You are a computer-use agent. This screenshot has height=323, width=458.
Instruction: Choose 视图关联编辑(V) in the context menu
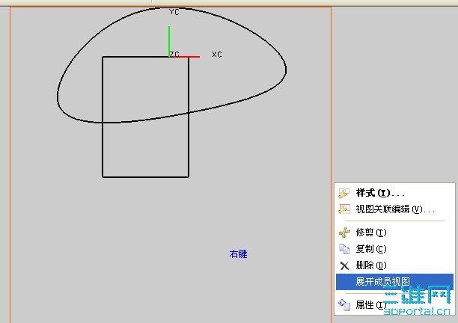[394, 209]
